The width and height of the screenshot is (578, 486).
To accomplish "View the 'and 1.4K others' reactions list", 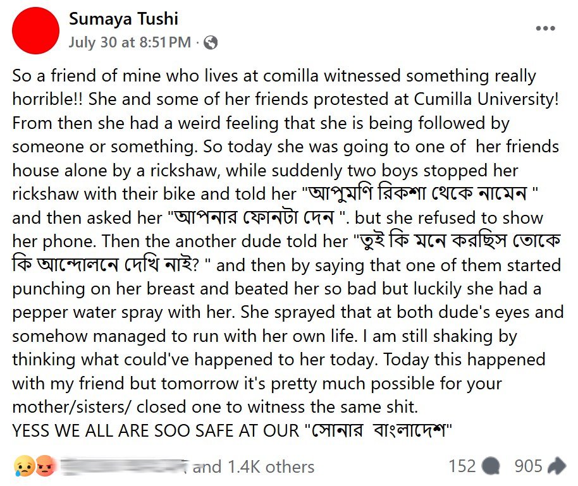I will coord(253,467).
